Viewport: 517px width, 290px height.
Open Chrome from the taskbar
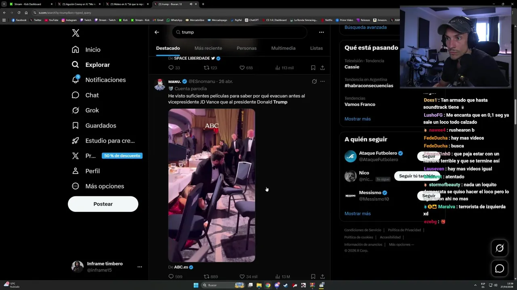(x=268, y=285)
